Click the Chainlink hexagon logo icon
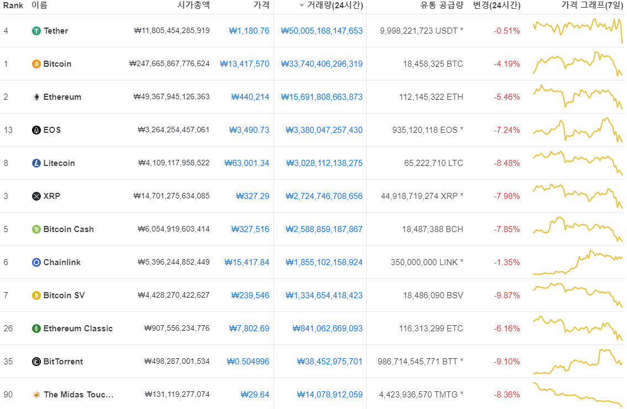The height and width of the screenshot is (409, 627). pyautogui.click(x=36, y=262)
